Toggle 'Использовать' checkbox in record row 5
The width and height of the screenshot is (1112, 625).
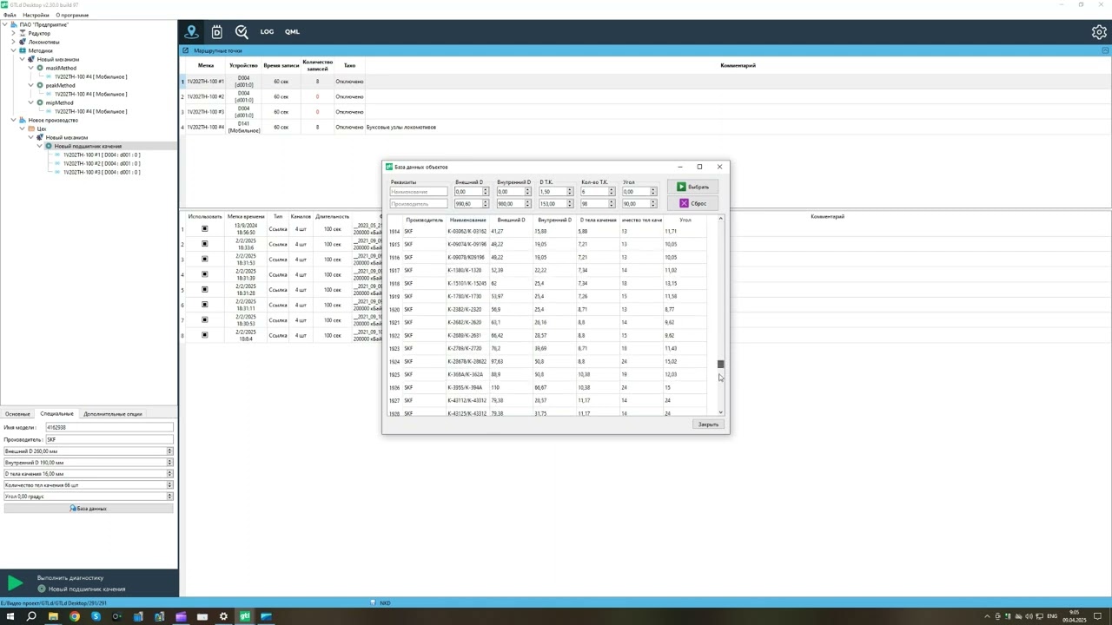[x=205, y=290]
